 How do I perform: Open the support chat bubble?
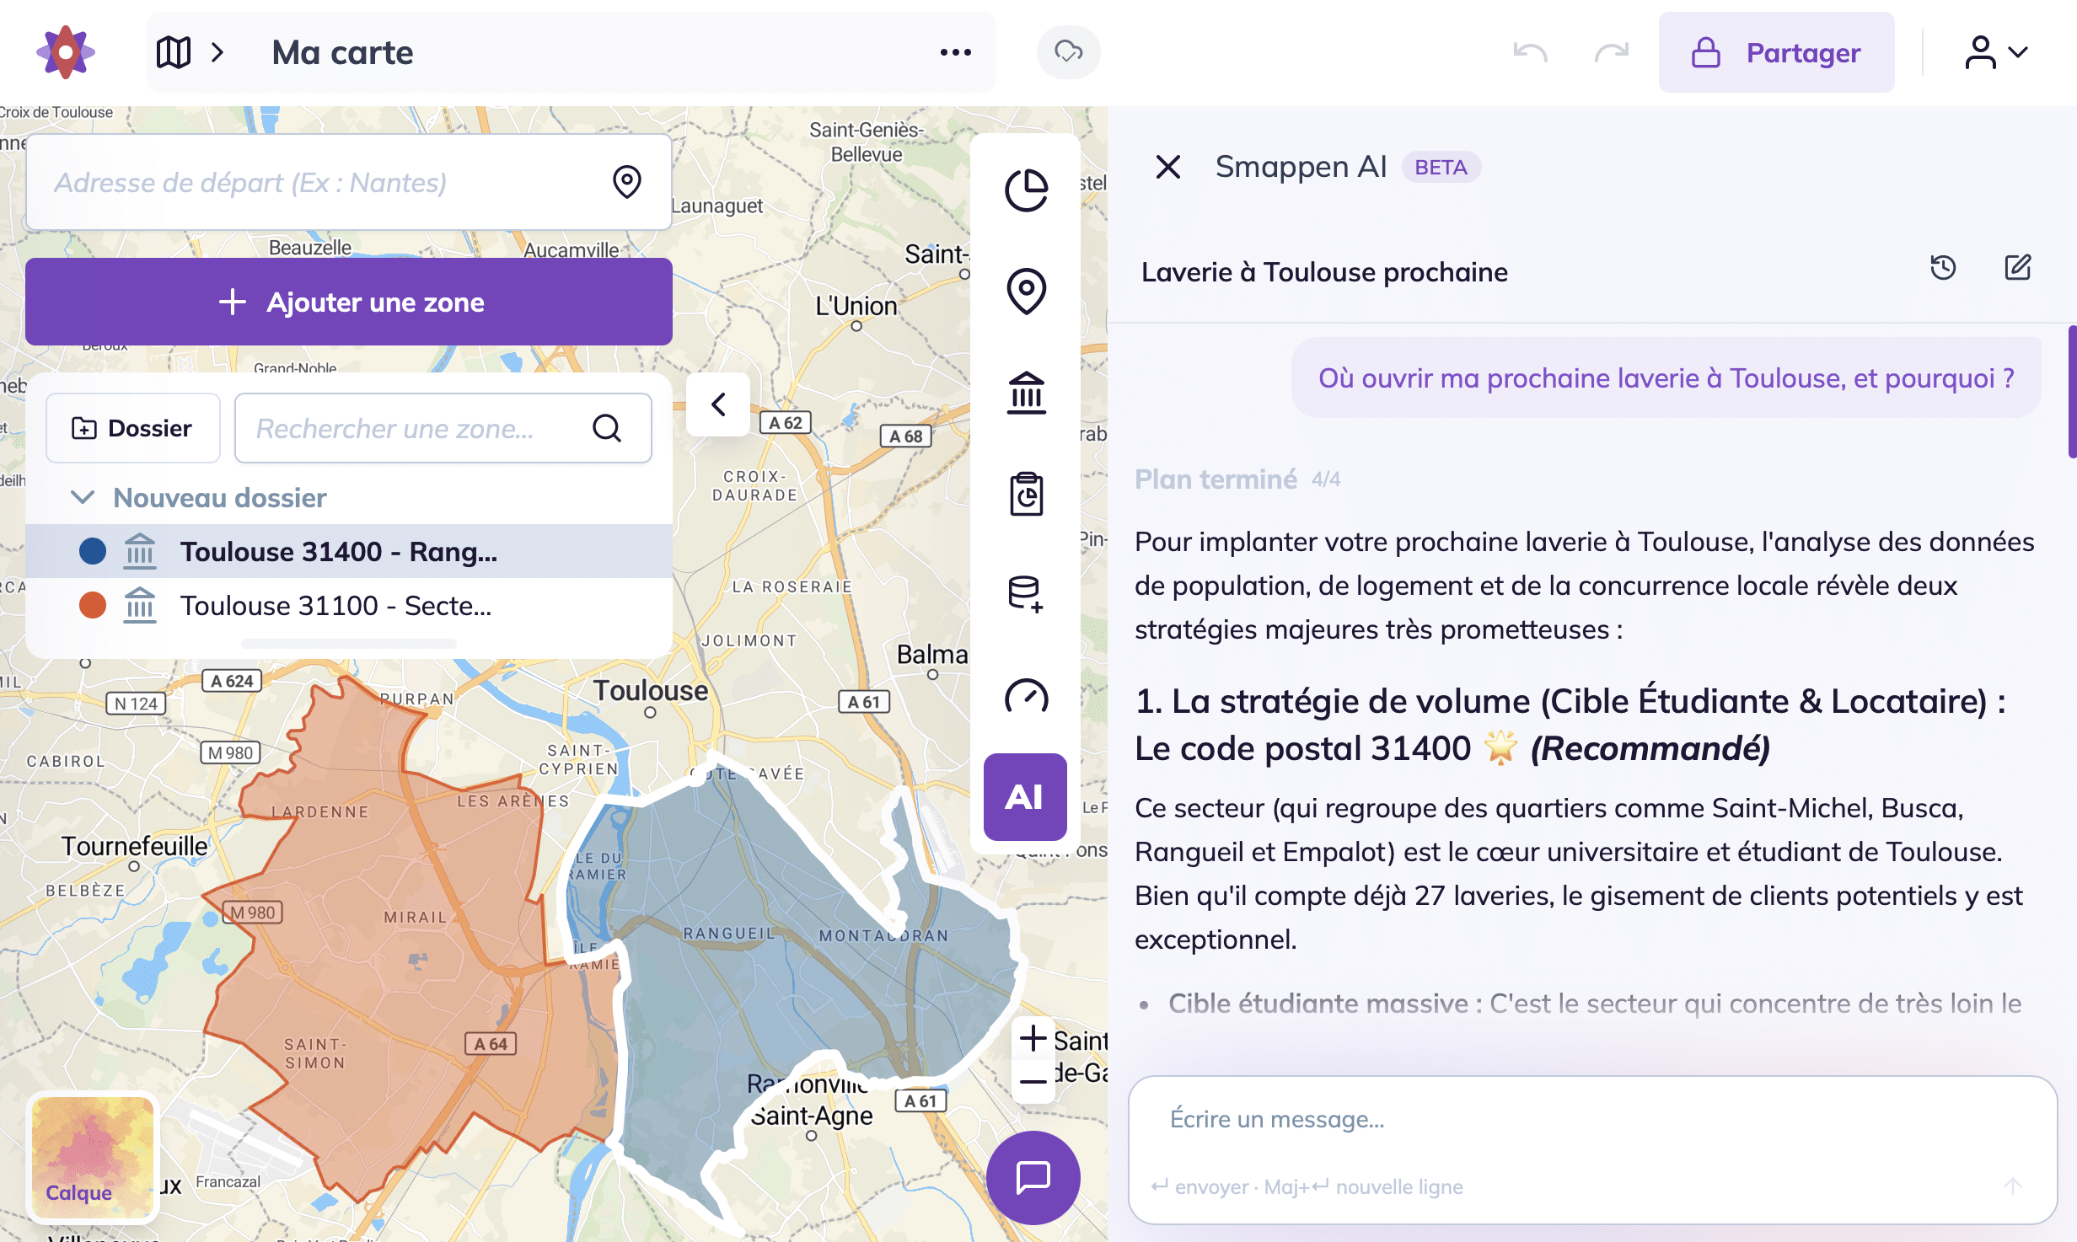coord(1033,1178)
